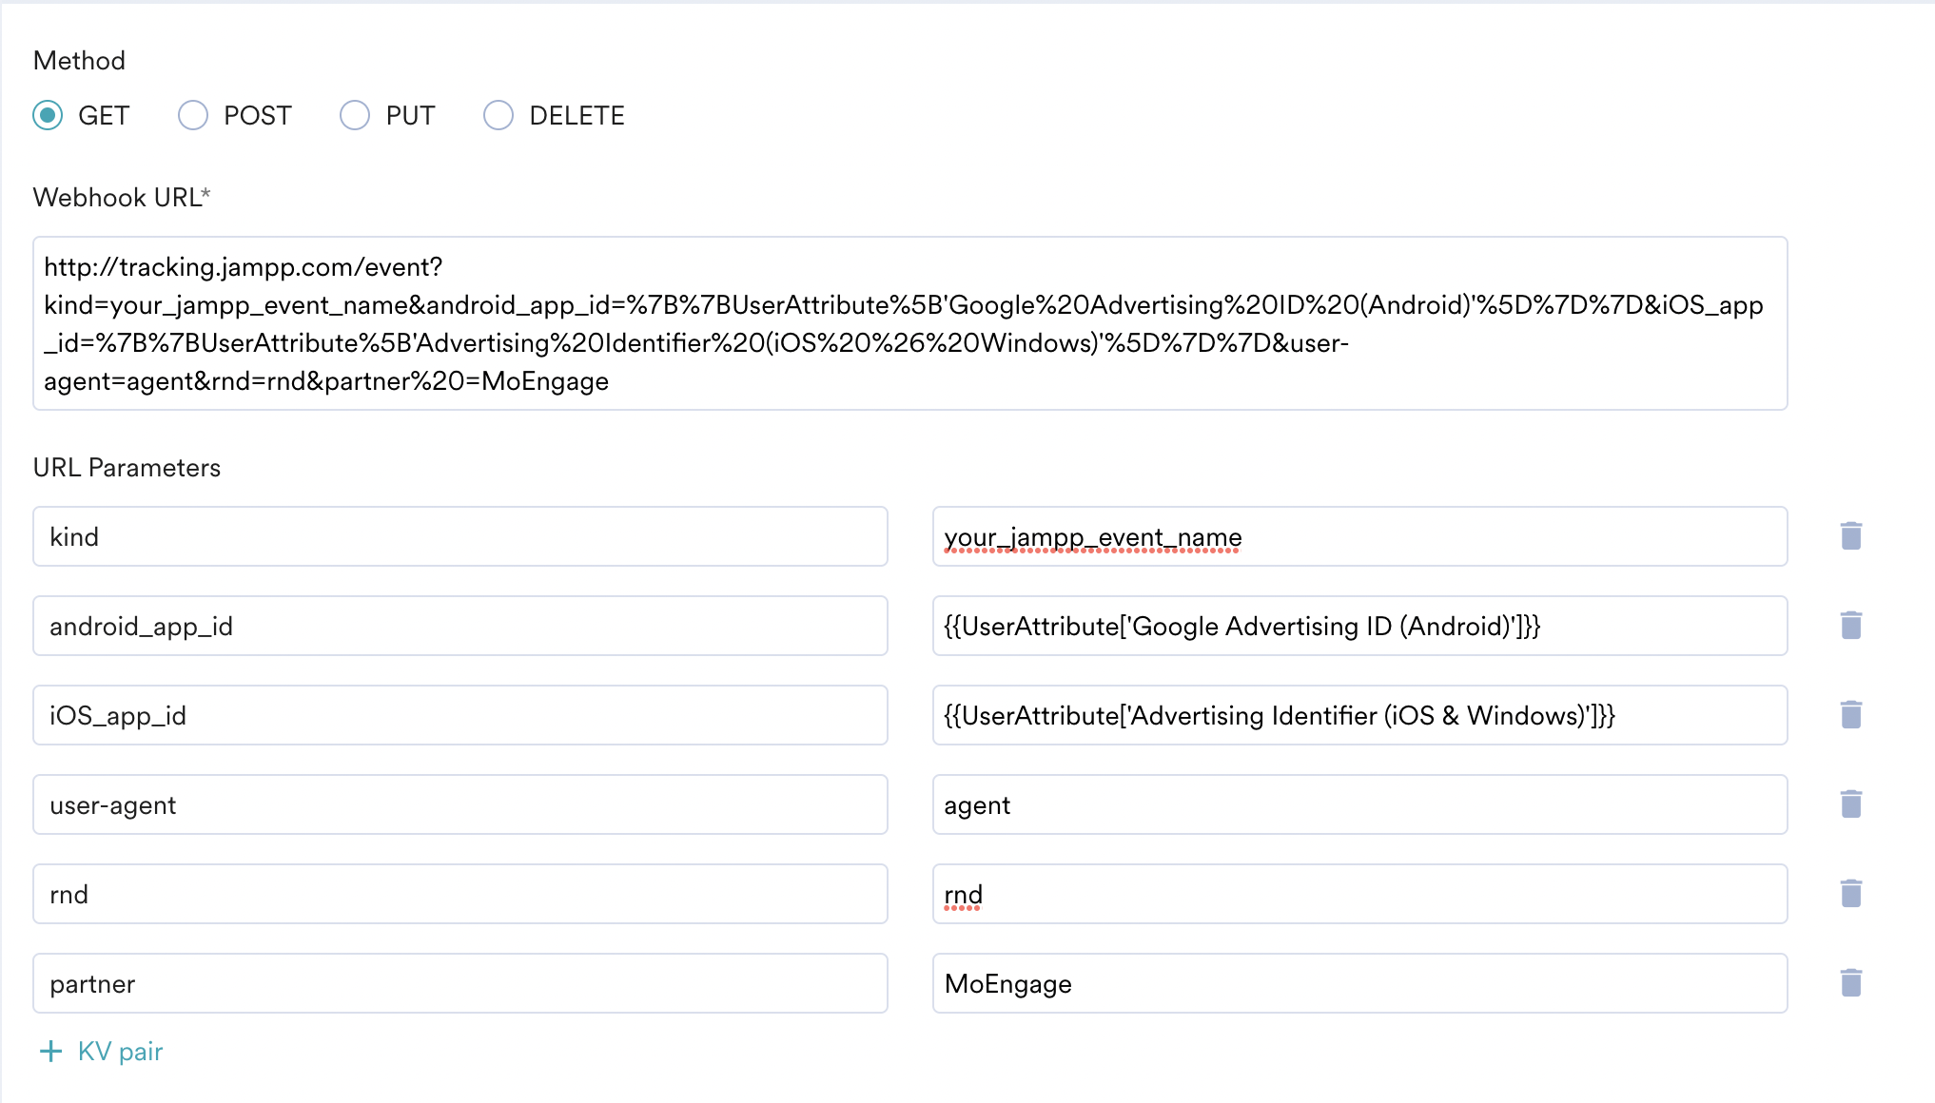The image size is (1935, 1103).
Task: Select the GET method radio button
Action: (x=48, y=115)
